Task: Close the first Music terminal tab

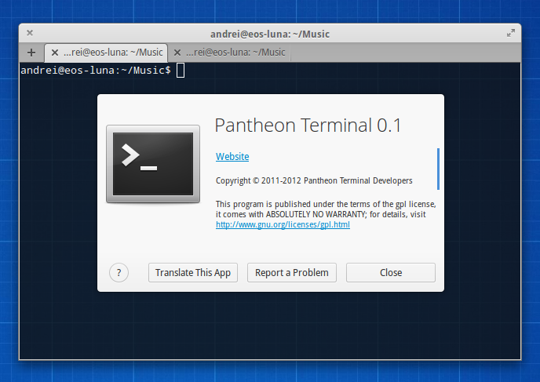Action: click(x=55, y=53)
